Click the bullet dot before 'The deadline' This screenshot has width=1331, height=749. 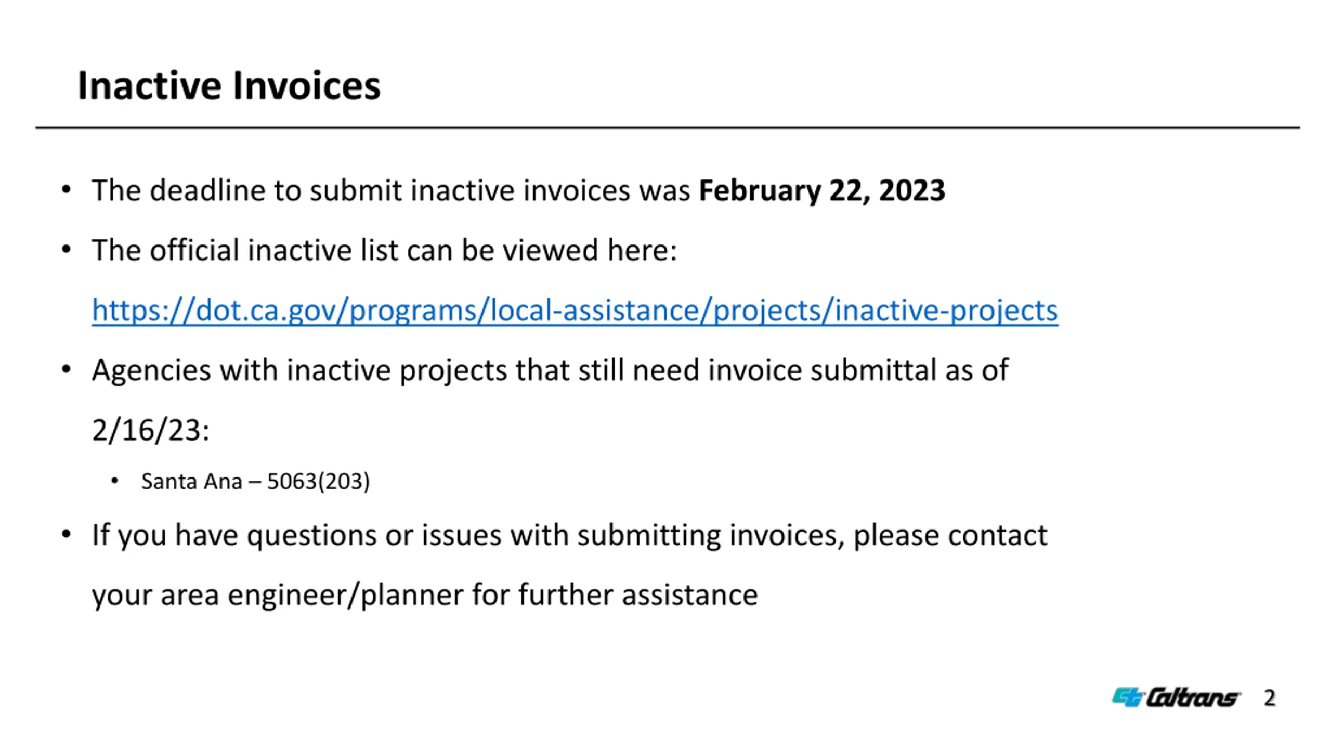[x=66, y=190]
